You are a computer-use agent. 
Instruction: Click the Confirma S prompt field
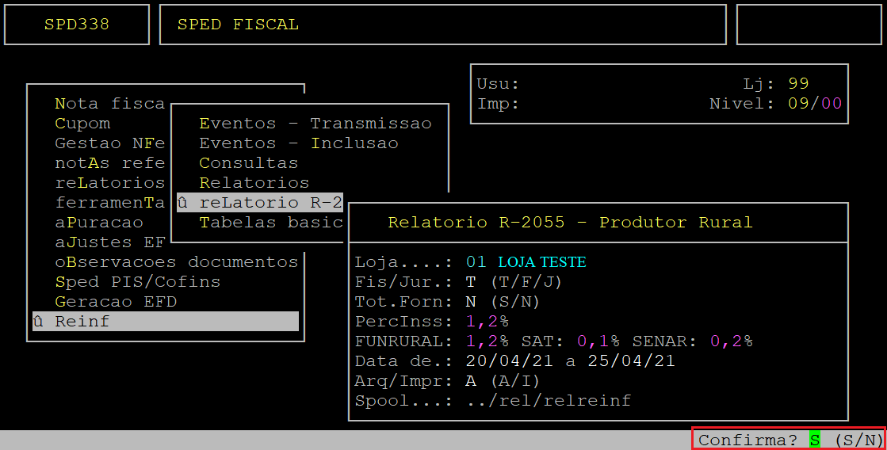(x=814, y=440)
